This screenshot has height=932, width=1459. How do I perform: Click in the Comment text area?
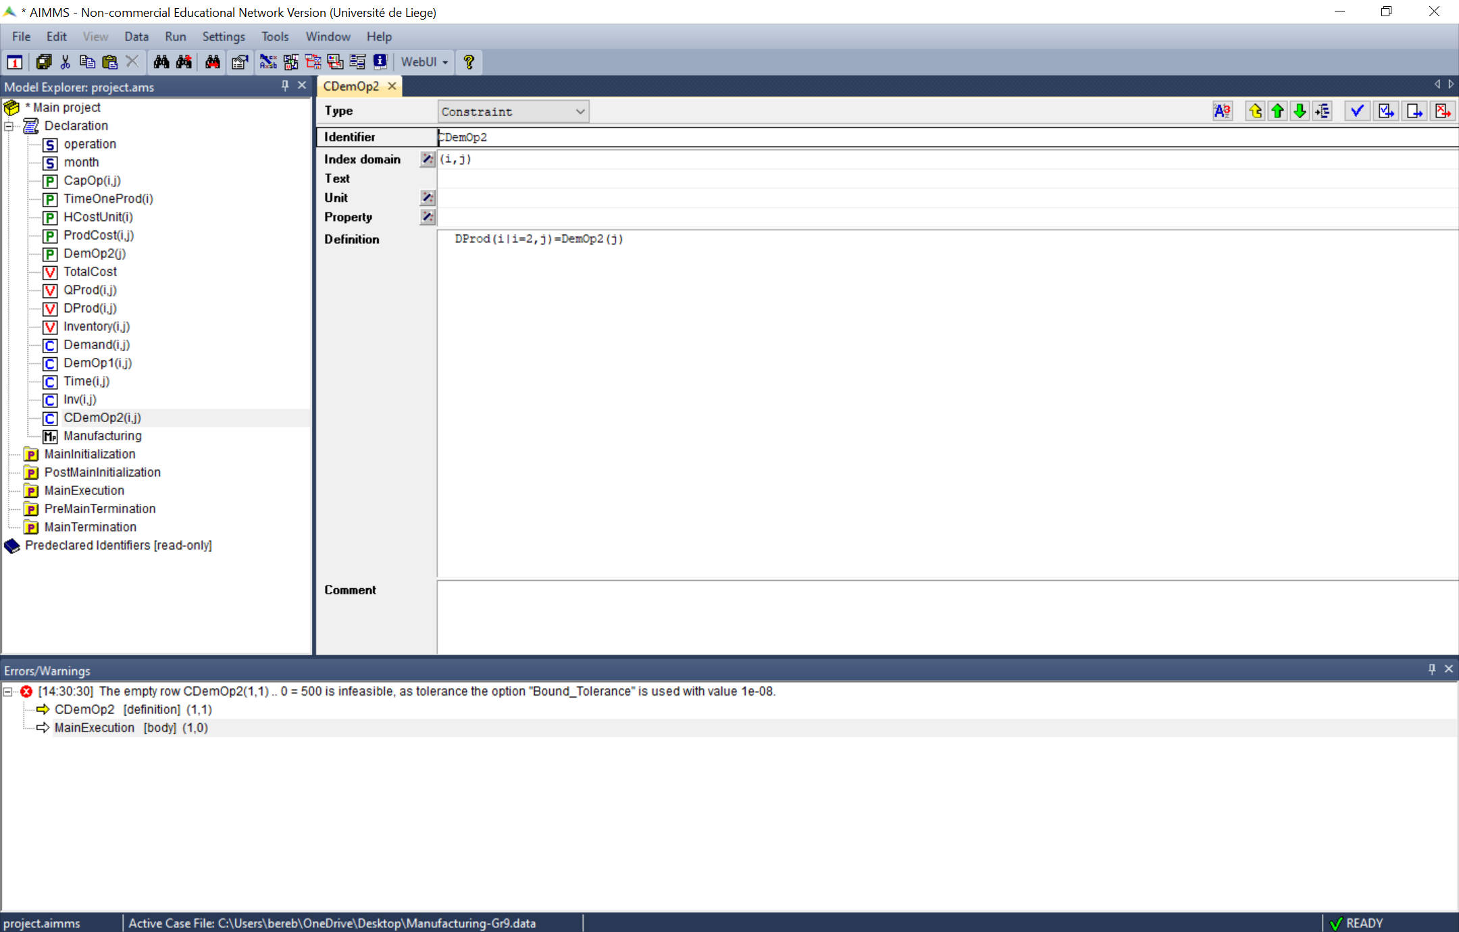coord(948,617)
